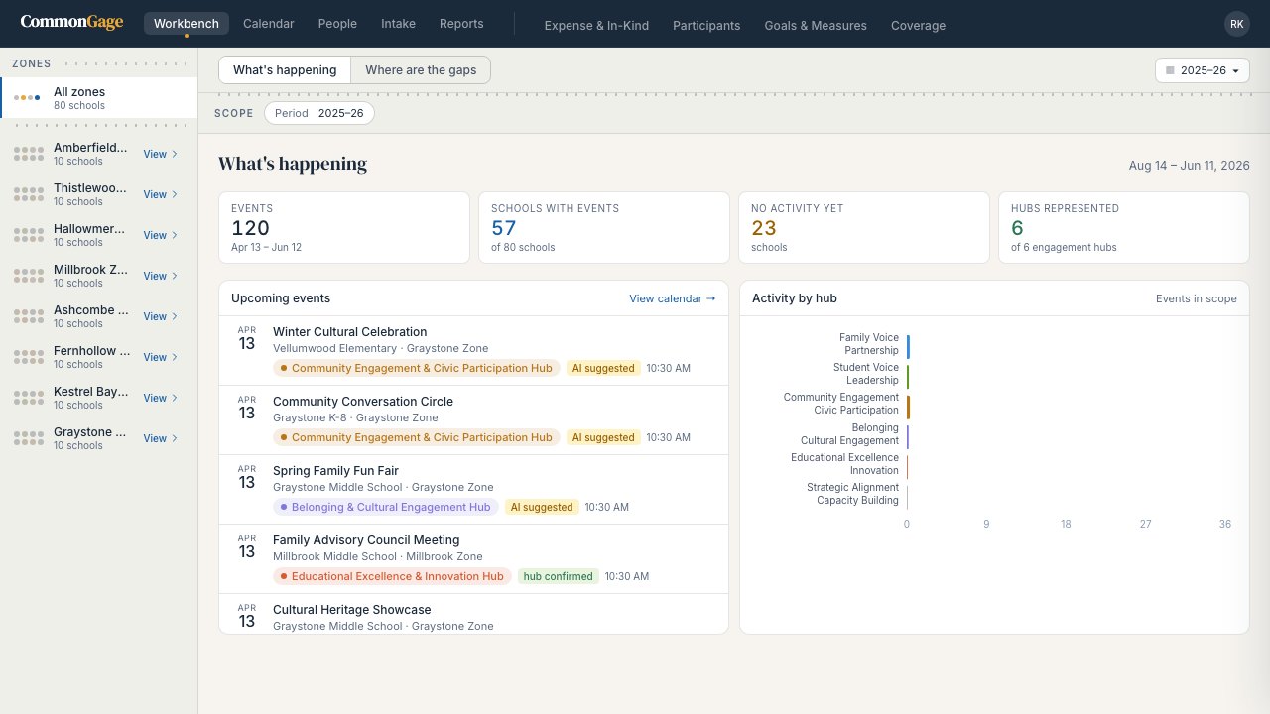The image size is (1270, 714).
Task: Expand Millbrook zone with View chevron
Action: (x=161, y=276)
